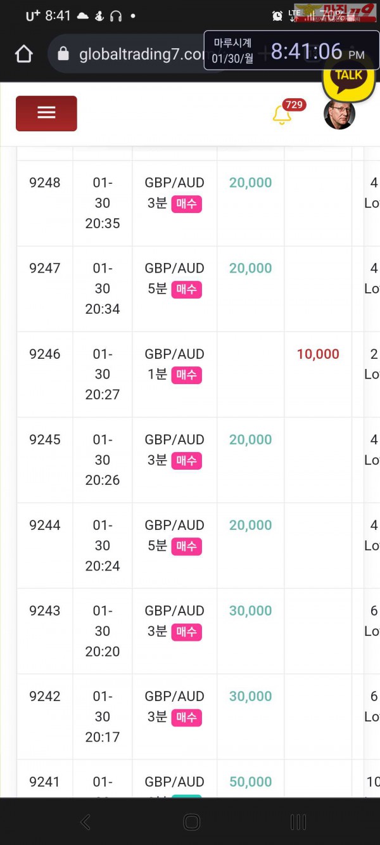Tap the site lock security icon
380x845 pixels.
coord(63,55)
